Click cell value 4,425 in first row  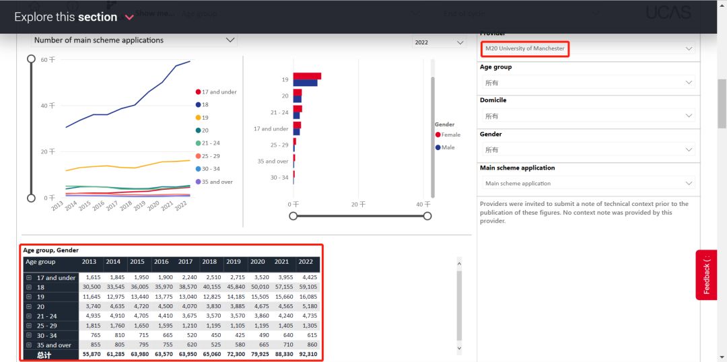(x=309, y=278)
